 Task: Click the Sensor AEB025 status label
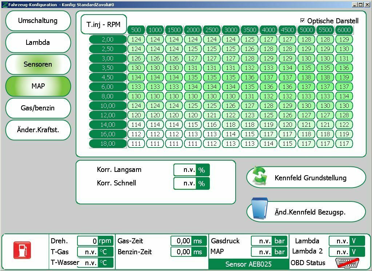248,264
